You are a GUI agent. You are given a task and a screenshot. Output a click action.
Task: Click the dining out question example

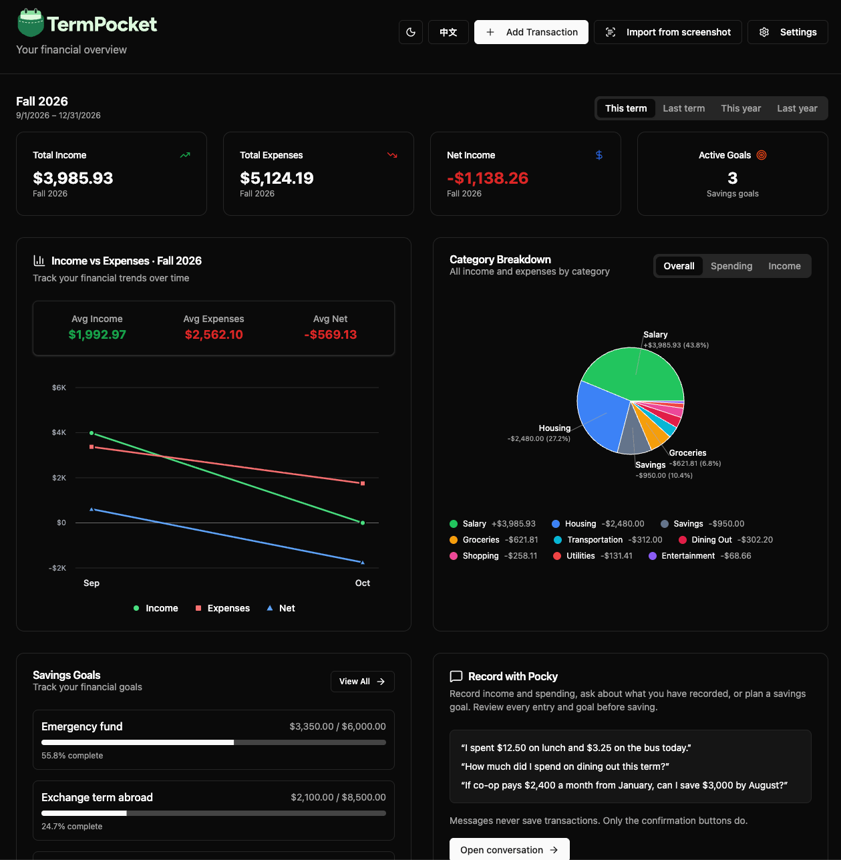[565, 766]
